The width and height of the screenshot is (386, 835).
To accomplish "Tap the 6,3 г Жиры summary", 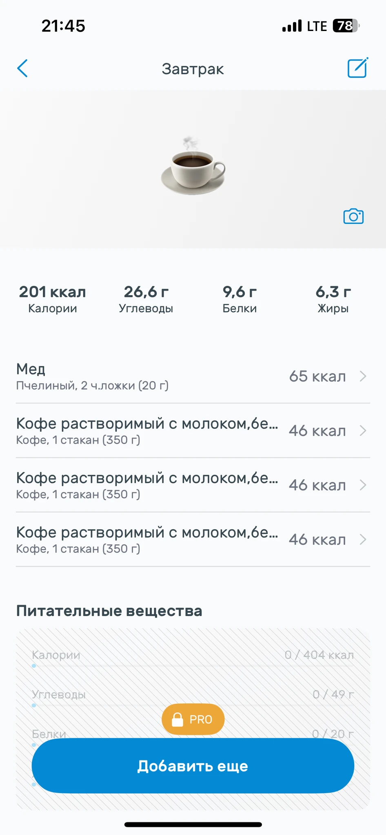I will (333, 299).
